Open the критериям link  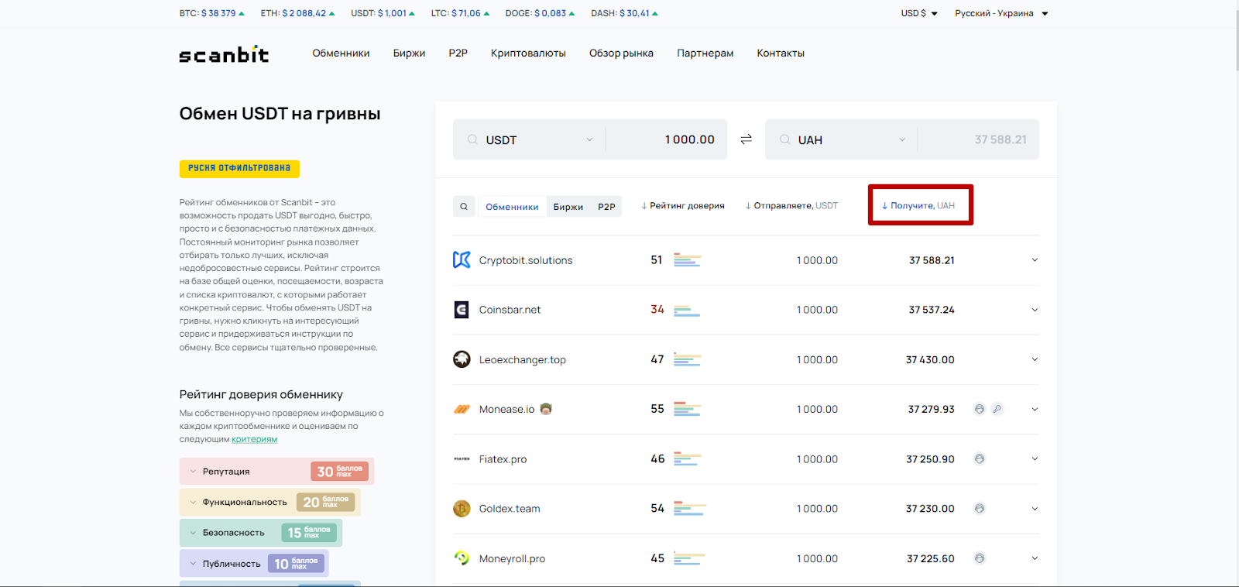(x=254, y=439)
